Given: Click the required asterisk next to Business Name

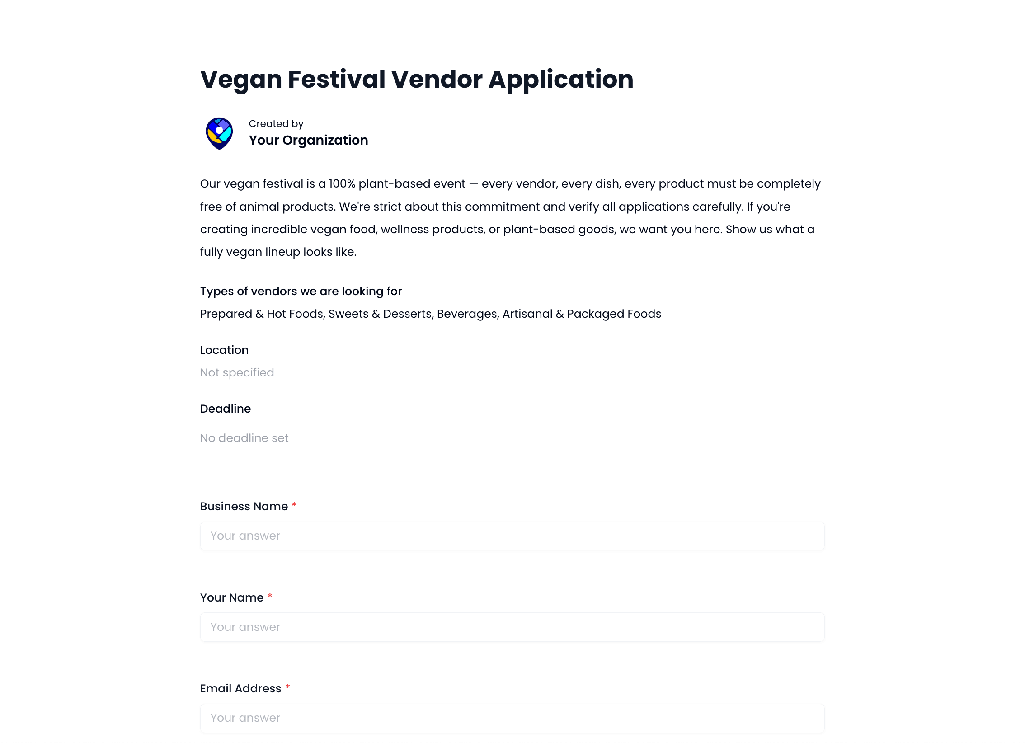Looking at the screenshot, I should (x=294, y=506).
